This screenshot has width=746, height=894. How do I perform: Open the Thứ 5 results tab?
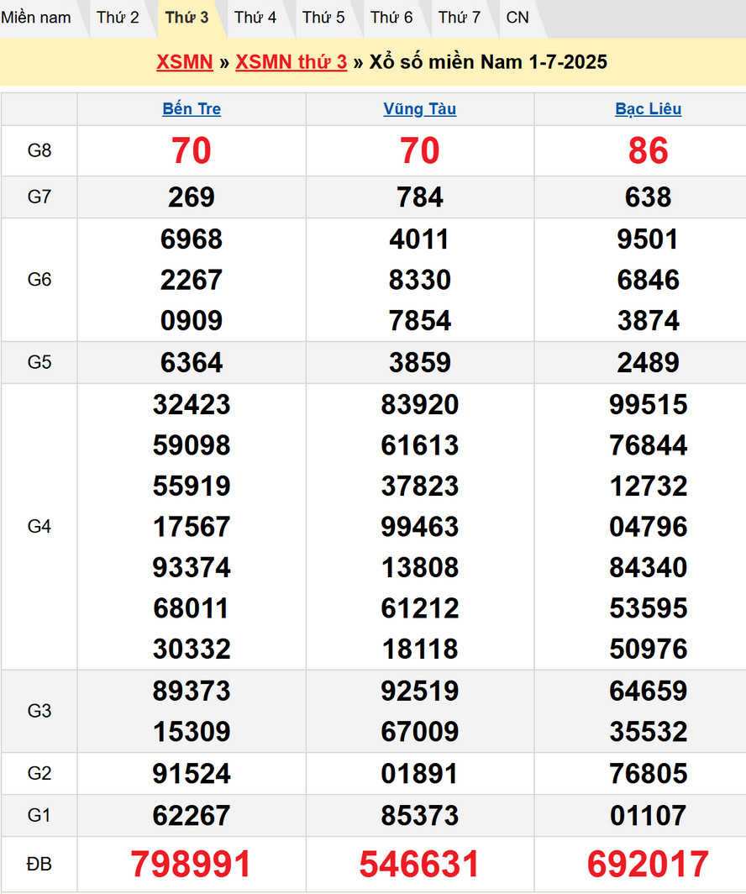[x=323, y=17]
